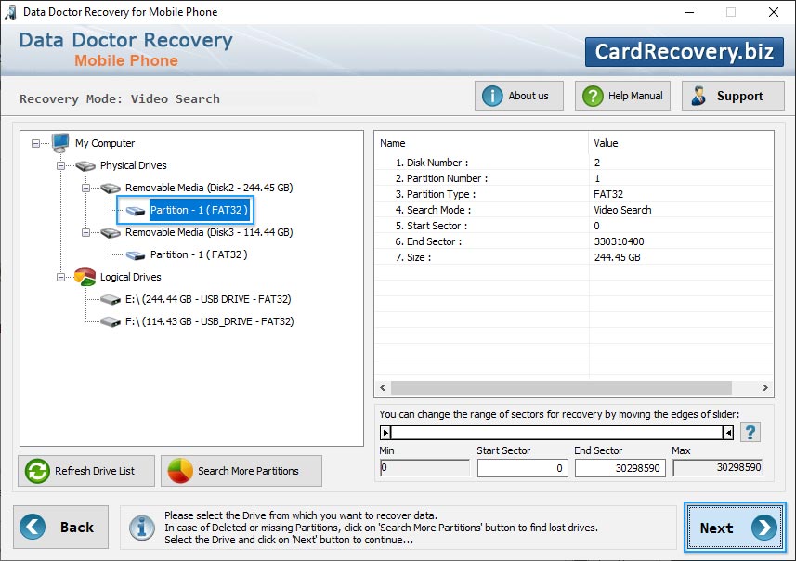Open the CardRecovery.biz banner link
Viewport: 796px width, 561px height.
coord(685,52)
